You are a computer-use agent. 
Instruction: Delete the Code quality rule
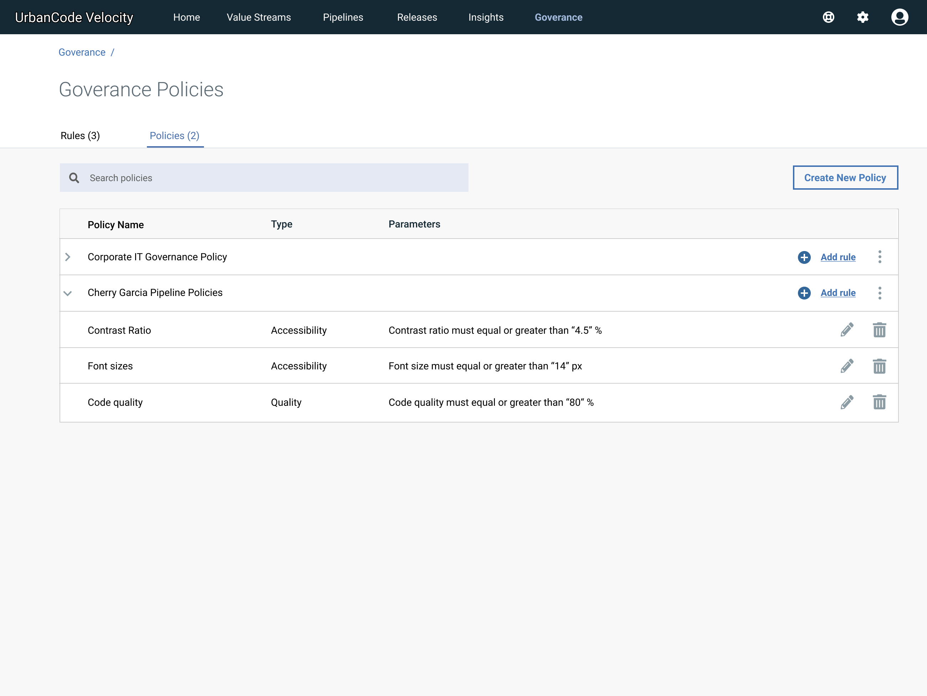(x=879, y=402)
